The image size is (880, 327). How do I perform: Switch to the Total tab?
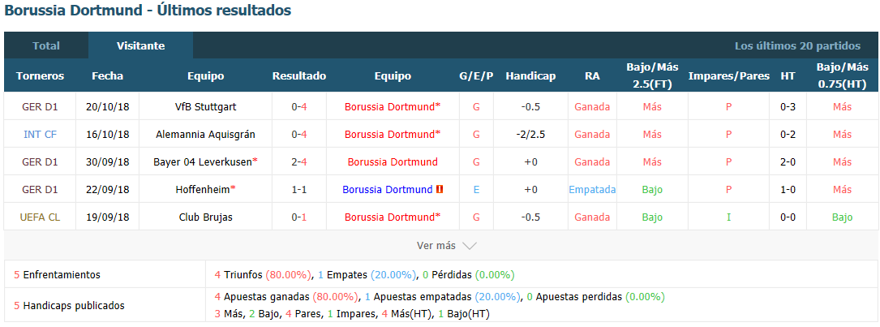(46, 45)
